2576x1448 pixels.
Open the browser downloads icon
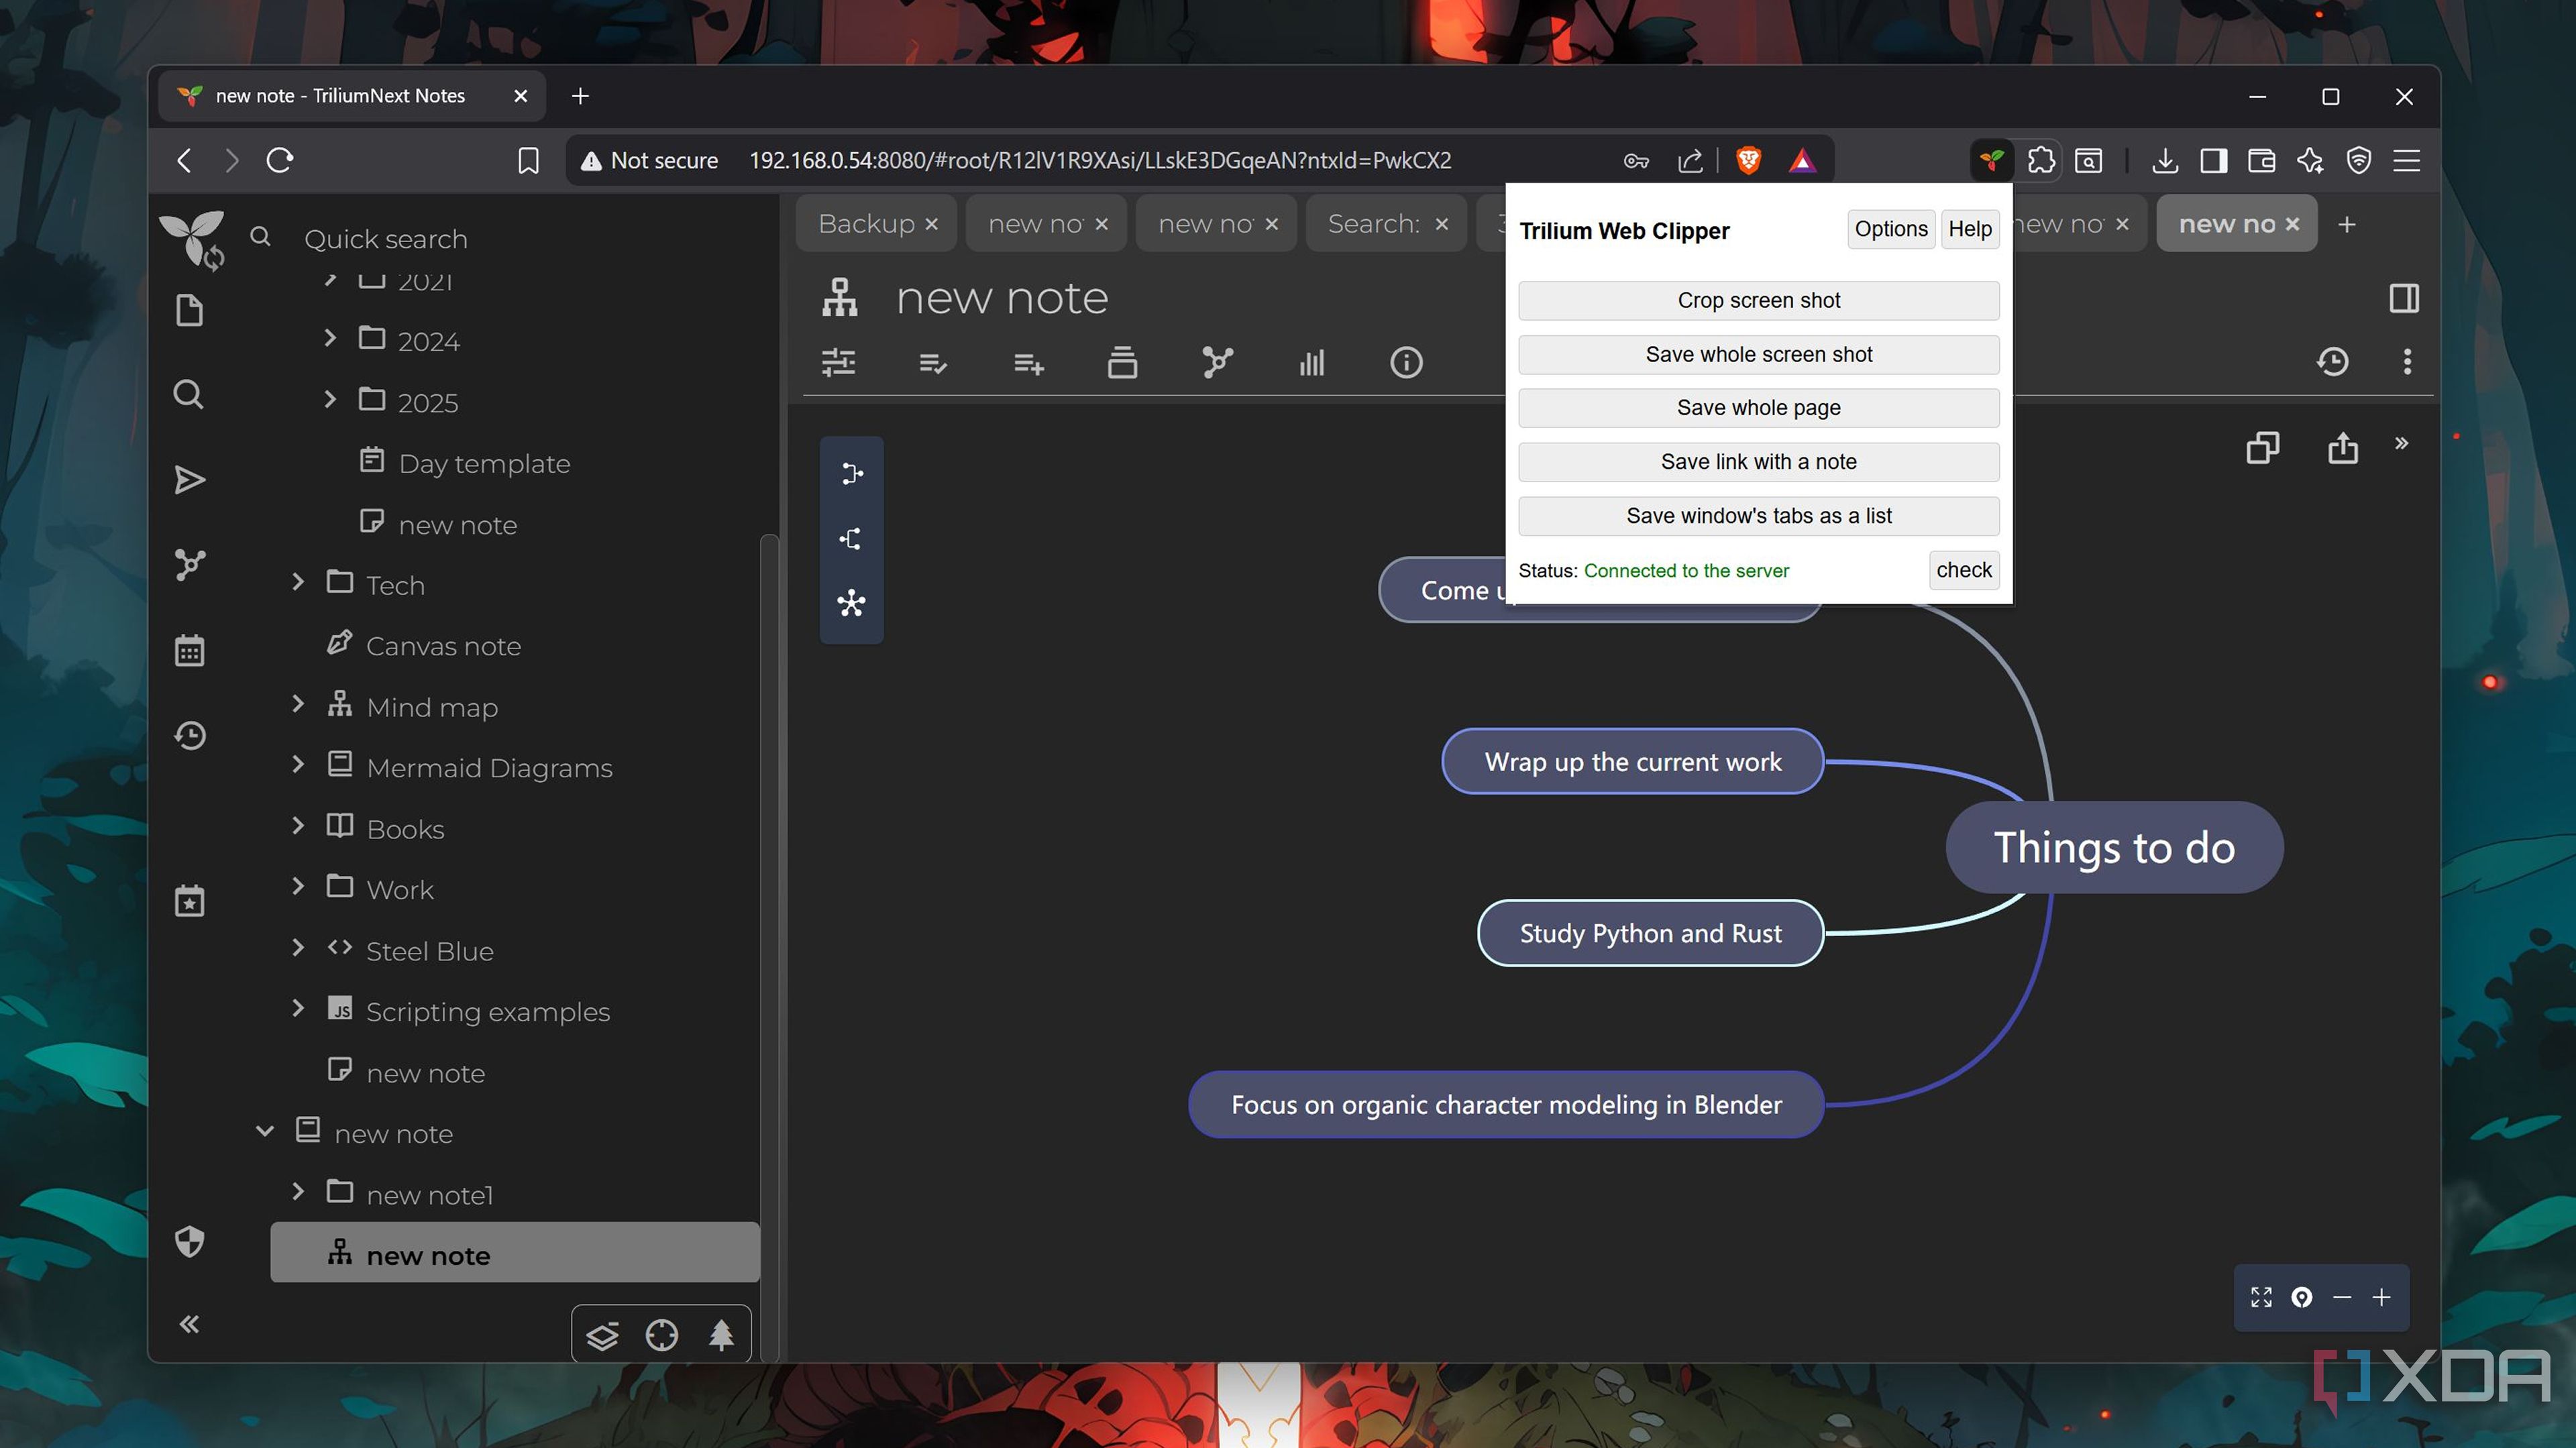(2165, 160)
